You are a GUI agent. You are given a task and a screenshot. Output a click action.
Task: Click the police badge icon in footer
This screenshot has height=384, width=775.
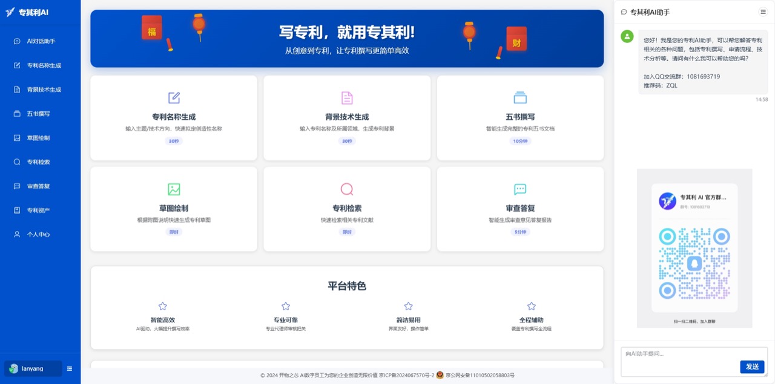(440, 375)
